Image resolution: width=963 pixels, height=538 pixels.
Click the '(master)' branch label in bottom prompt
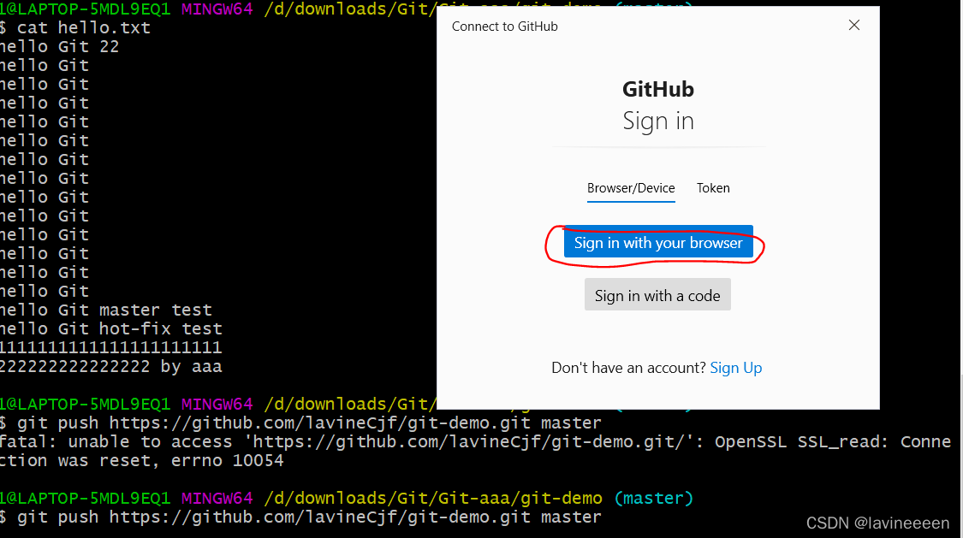click(653, 498)
